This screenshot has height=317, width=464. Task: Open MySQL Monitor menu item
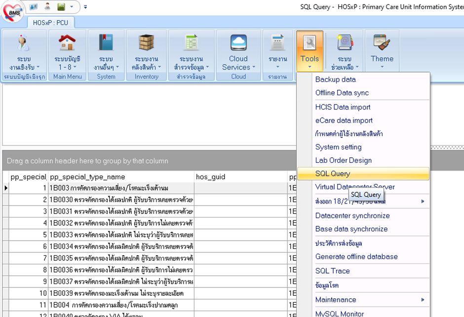tap(363, 313)
